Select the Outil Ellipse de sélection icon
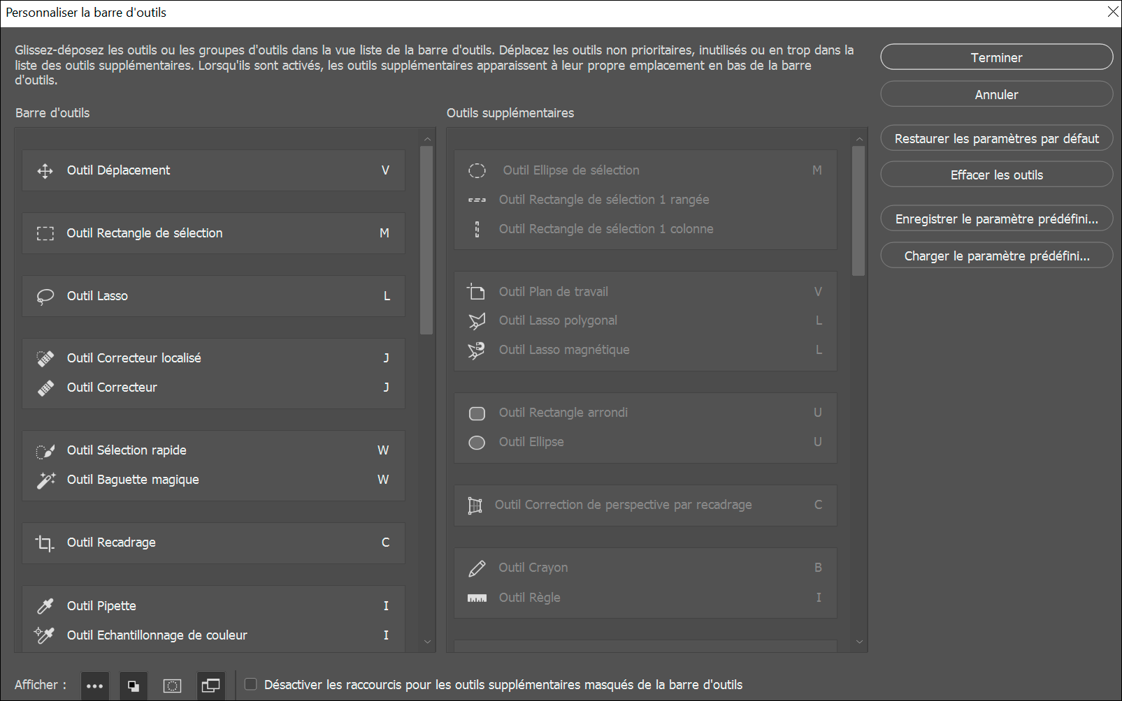 (477, 171)
